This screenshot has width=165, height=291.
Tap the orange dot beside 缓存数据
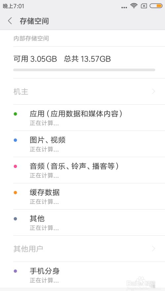pos(16,193)
